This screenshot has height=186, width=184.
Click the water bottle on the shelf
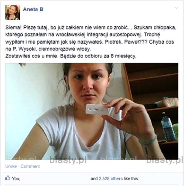[168, 127]
